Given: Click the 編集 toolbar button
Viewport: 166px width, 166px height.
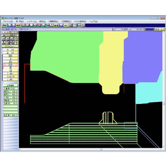Looking at the screenshot, I should (56, 25).
